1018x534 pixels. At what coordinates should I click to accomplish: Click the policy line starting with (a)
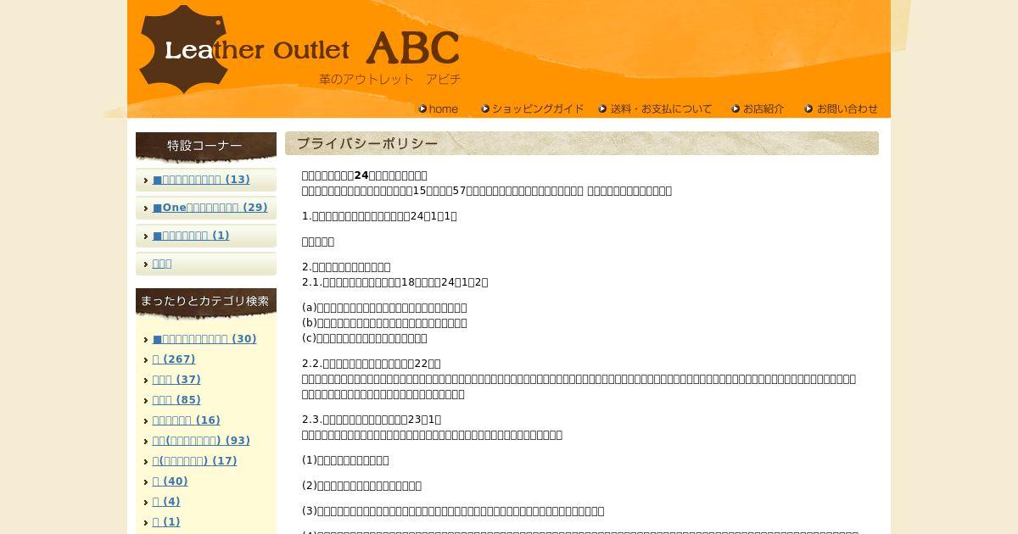click(x=384, y=308)
